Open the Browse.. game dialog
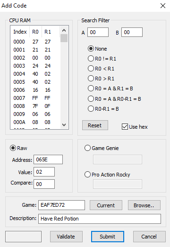170x247 pixels. [144, 205]
